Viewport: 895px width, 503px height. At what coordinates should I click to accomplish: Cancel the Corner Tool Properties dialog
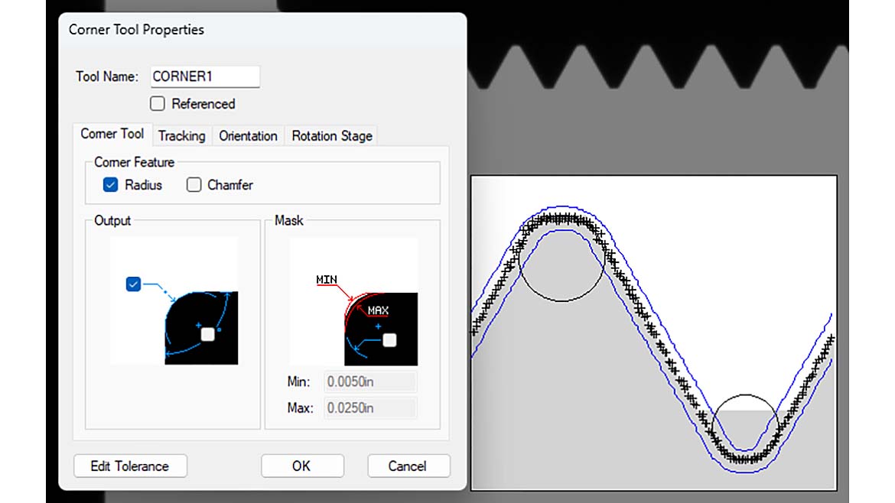tap(408, 466)
